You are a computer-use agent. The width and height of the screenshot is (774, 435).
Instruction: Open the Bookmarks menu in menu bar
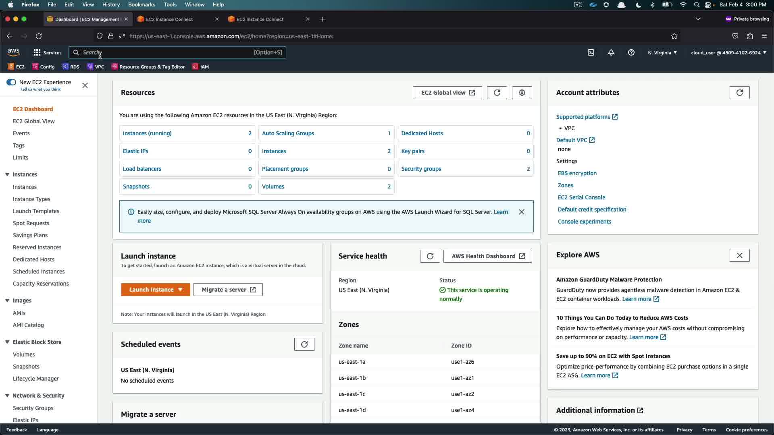141,4
